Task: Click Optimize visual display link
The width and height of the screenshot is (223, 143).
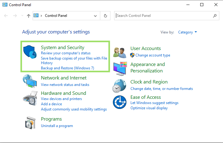Action: click(x=149, y=108)
